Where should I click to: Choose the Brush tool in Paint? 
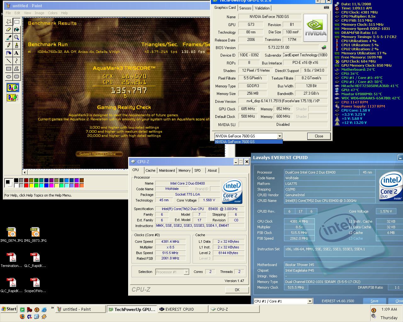coord(17,45)
